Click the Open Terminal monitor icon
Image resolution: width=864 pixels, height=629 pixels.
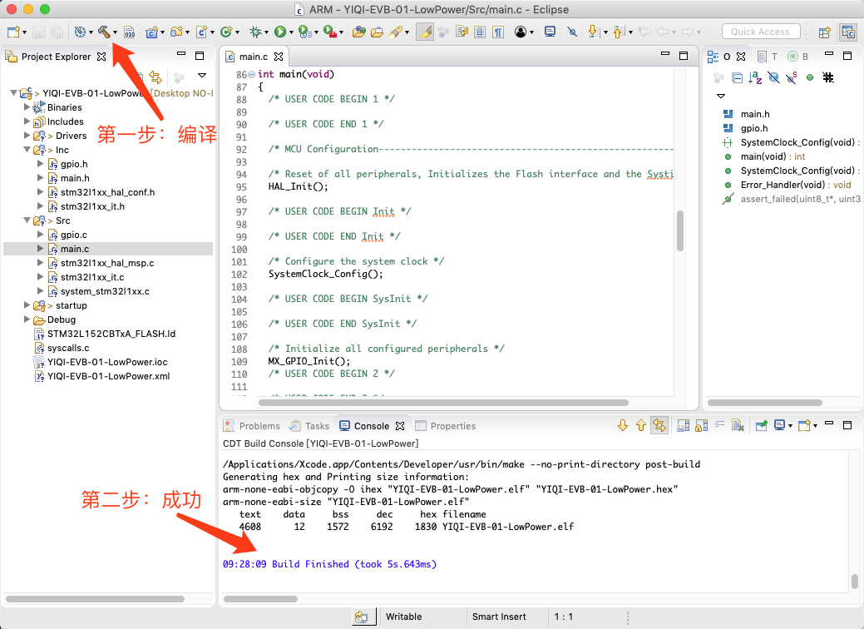pos(550,32)
